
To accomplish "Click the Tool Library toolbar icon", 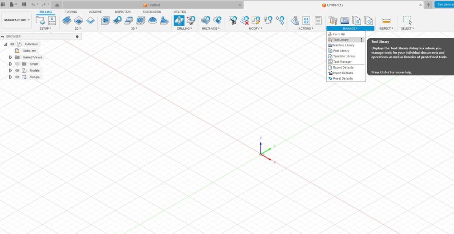I will pyautogui.click(x=333, y=20).
